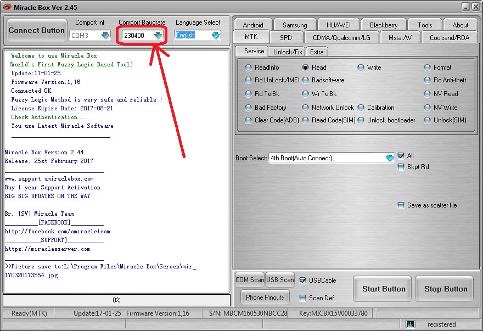Click the COM Scan button
Screen dimensions: 483x331
pyautogui.click(x=250, y=280)
